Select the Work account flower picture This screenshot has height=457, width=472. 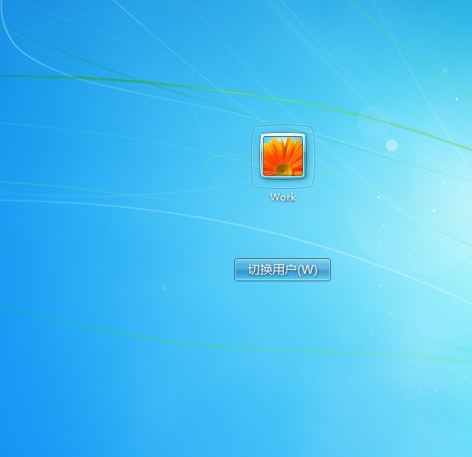point(283,156)
